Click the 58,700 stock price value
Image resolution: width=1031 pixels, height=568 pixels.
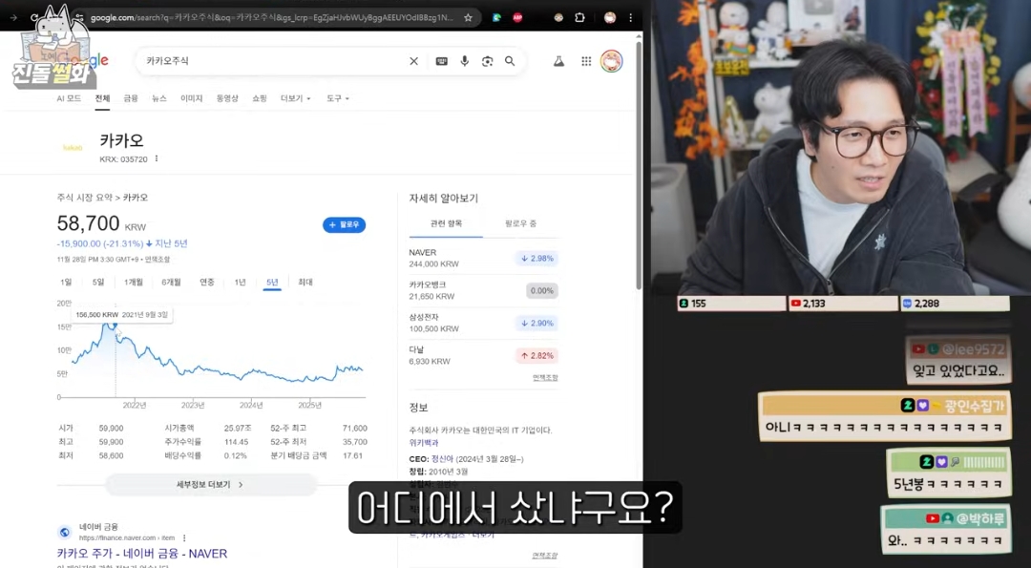click(88, 223)
